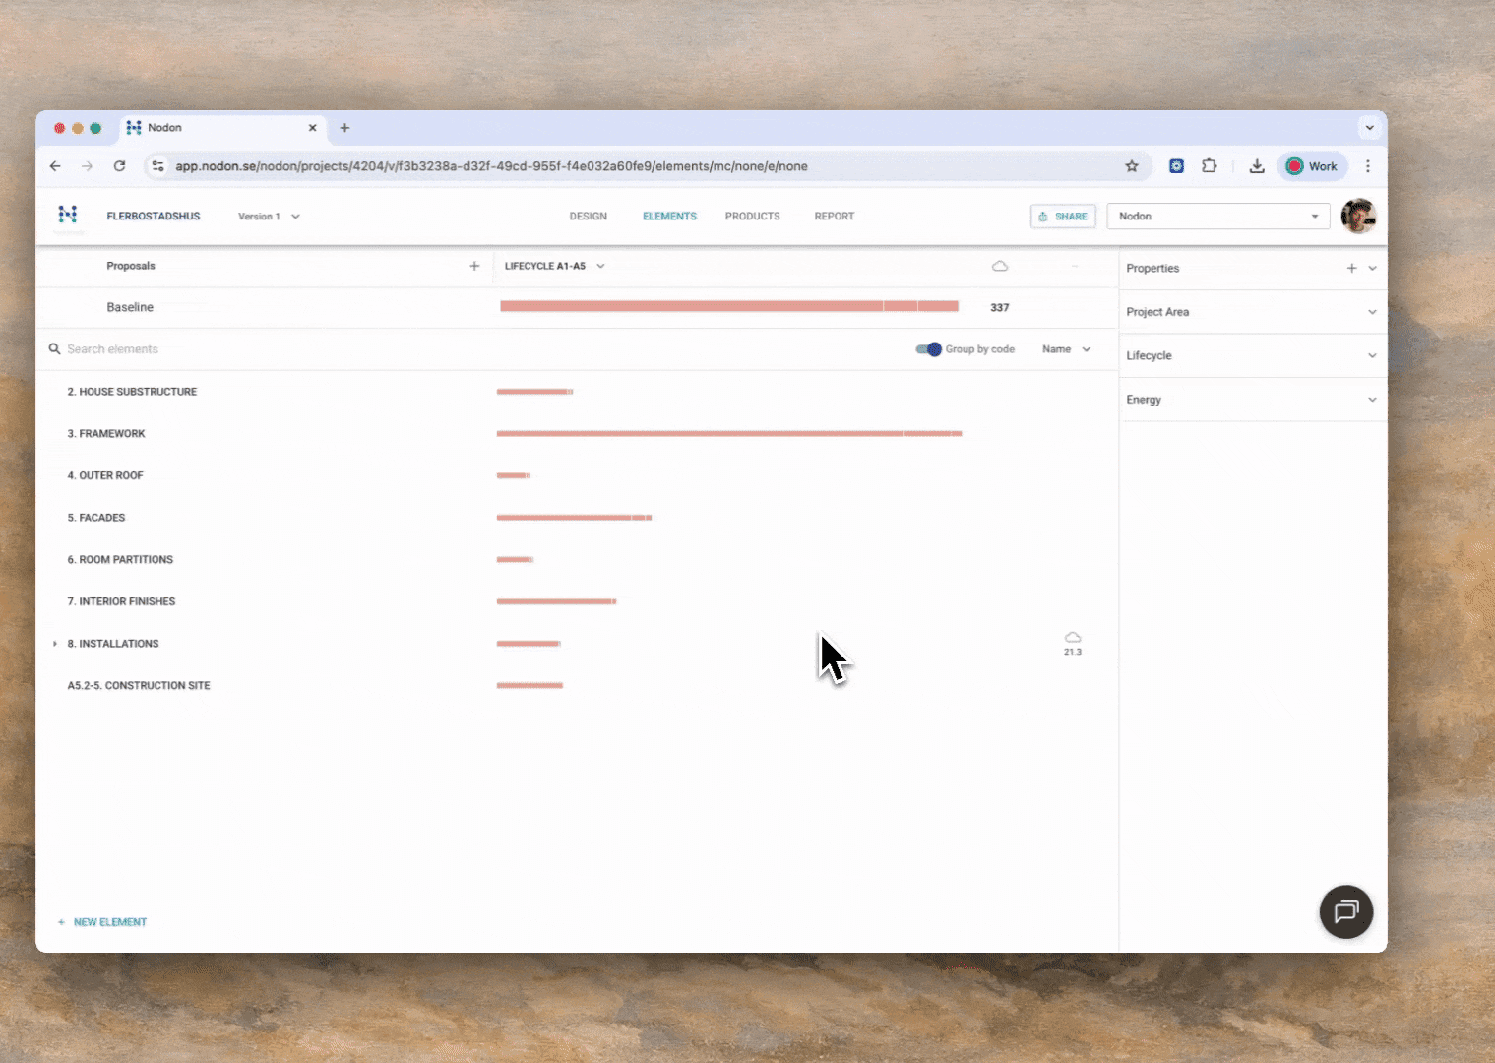The height and width of the screenshot is (1063, 1495).
Task: Click the cloud icon on the Installations row
Action: (x=1073, y=638)
